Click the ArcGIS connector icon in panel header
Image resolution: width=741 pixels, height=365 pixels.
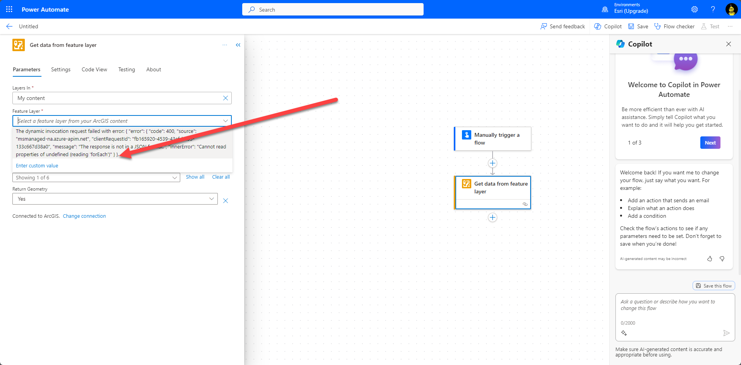pyautogui.click(x=19, y=45)
